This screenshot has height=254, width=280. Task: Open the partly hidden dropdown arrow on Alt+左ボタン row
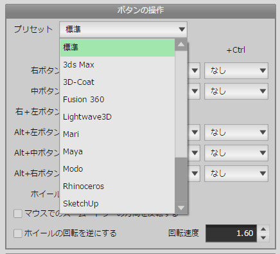pos(195,132)
